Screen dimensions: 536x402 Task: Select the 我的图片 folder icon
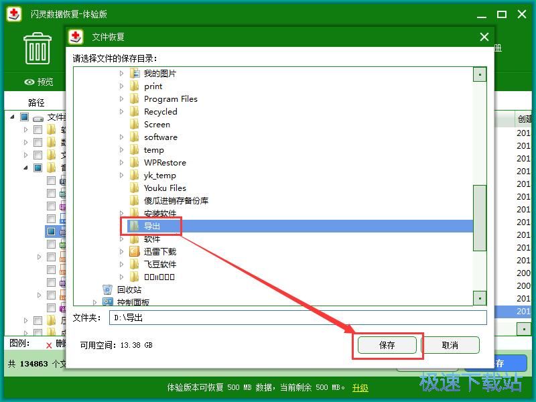135,74
